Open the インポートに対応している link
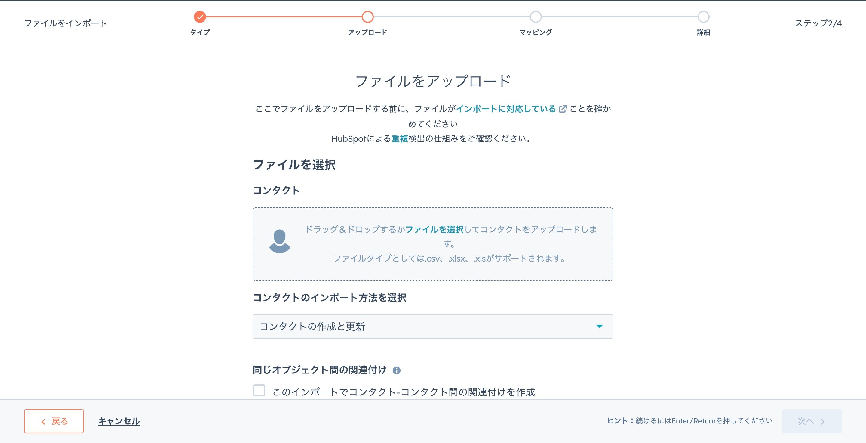 506,109
